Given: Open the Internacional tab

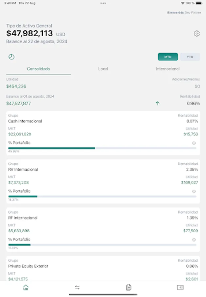Looking at the screenshot, I should coord(167,69).
